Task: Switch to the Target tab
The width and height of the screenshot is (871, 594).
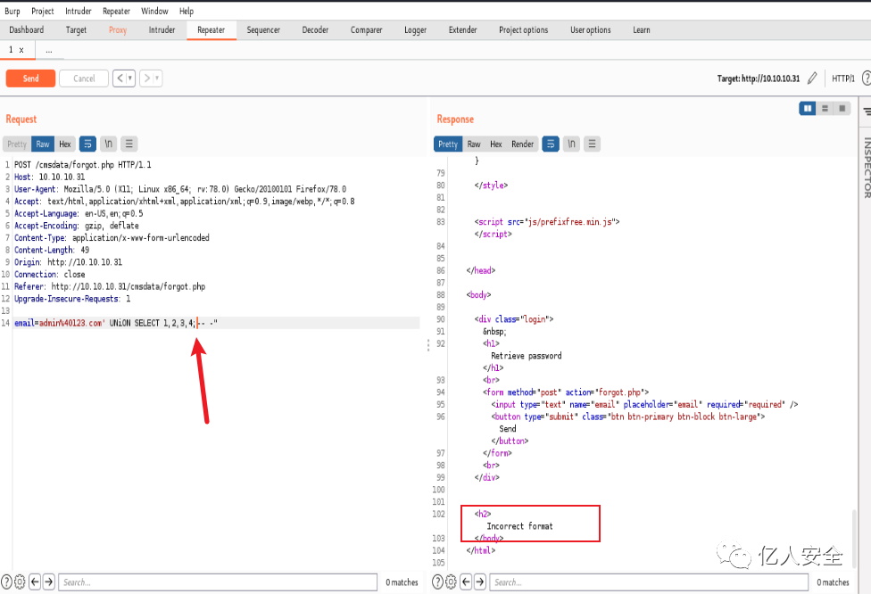Action: [76, 30]
